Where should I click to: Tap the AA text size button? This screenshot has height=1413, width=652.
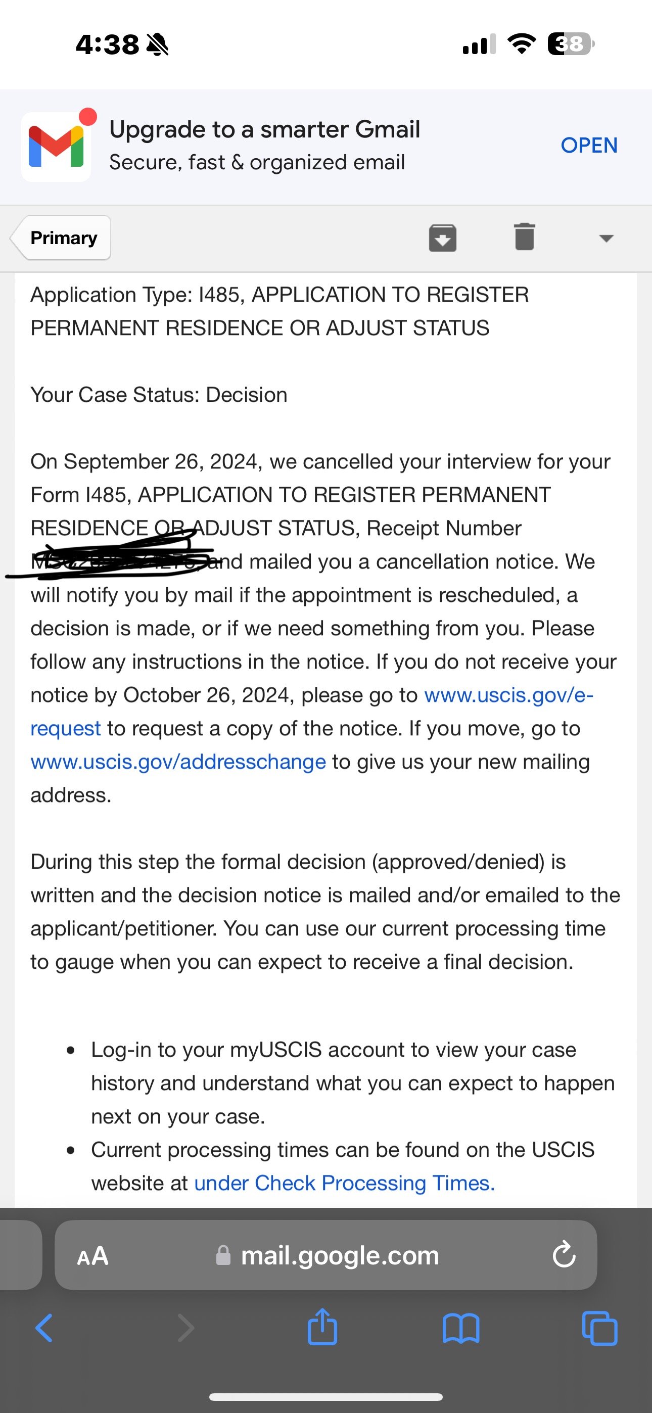[x=93, y=1255]
